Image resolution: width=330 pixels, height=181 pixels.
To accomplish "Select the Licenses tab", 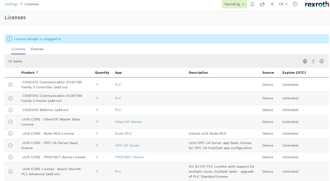I will (18, 49).
